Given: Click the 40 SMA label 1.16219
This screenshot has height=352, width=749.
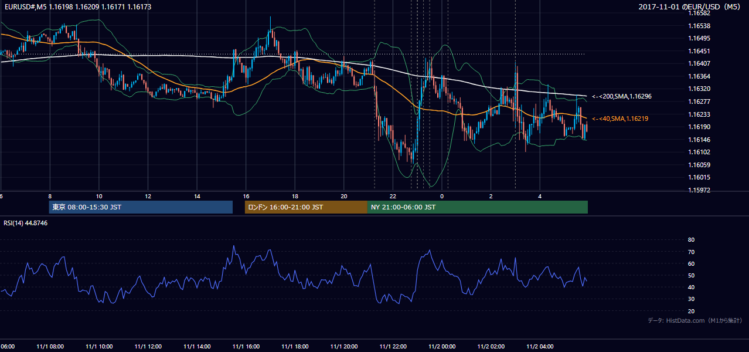Looking at the screenshot, I should pos(620,119).
